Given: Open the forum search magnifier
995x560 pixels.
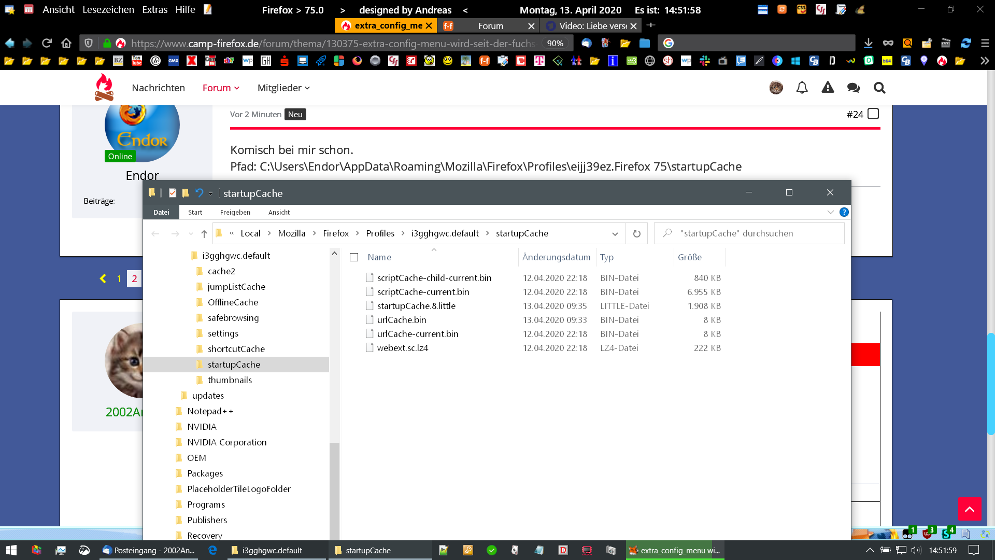Looking at the screenshot, I should (879, 88).
